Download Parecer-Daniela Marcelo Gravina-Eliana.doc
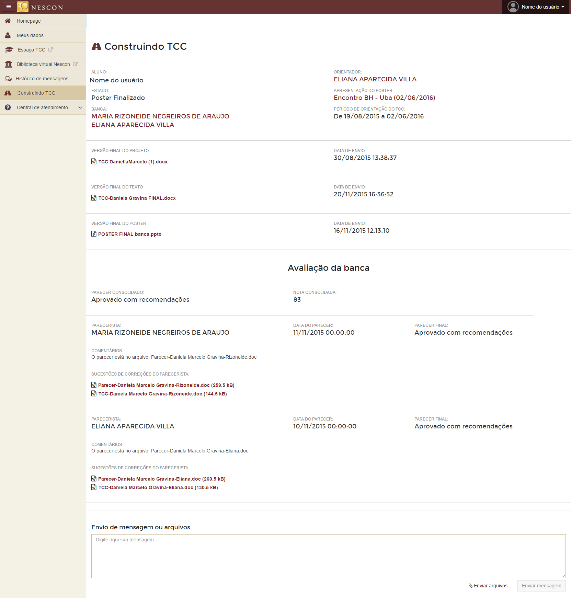The image size is (571, 598). (x=162, y=479)
